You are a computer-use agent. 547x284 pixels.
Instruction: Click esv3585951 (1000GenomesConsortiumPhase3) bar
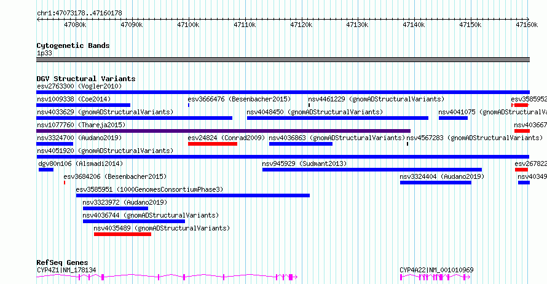(x=193, y=195)
